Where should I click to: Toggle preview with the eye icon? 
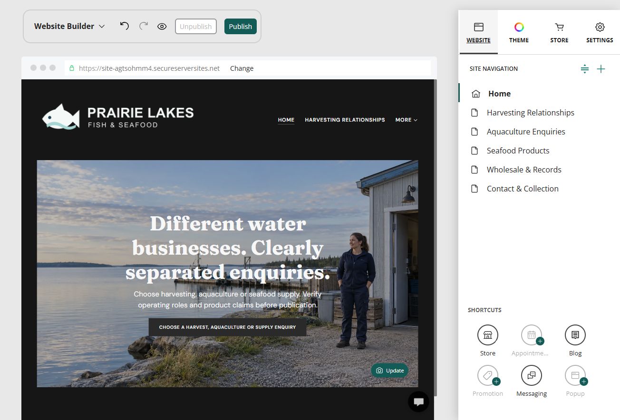[x=162, y=26]
